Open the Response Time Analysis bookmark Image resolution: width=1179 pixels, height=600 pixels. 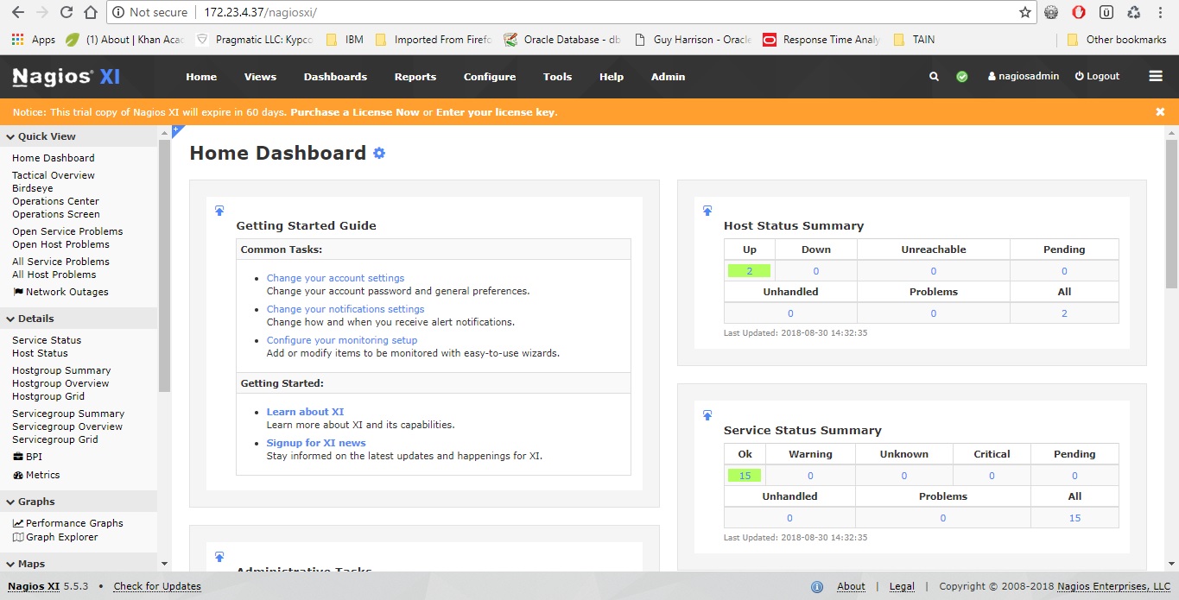(x=822, y=40)
